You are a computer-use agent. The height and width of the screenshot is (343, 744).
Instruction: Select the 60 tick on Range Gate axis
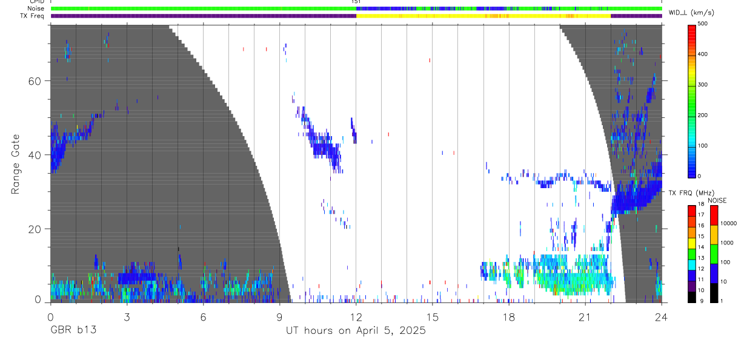[36, 81]
